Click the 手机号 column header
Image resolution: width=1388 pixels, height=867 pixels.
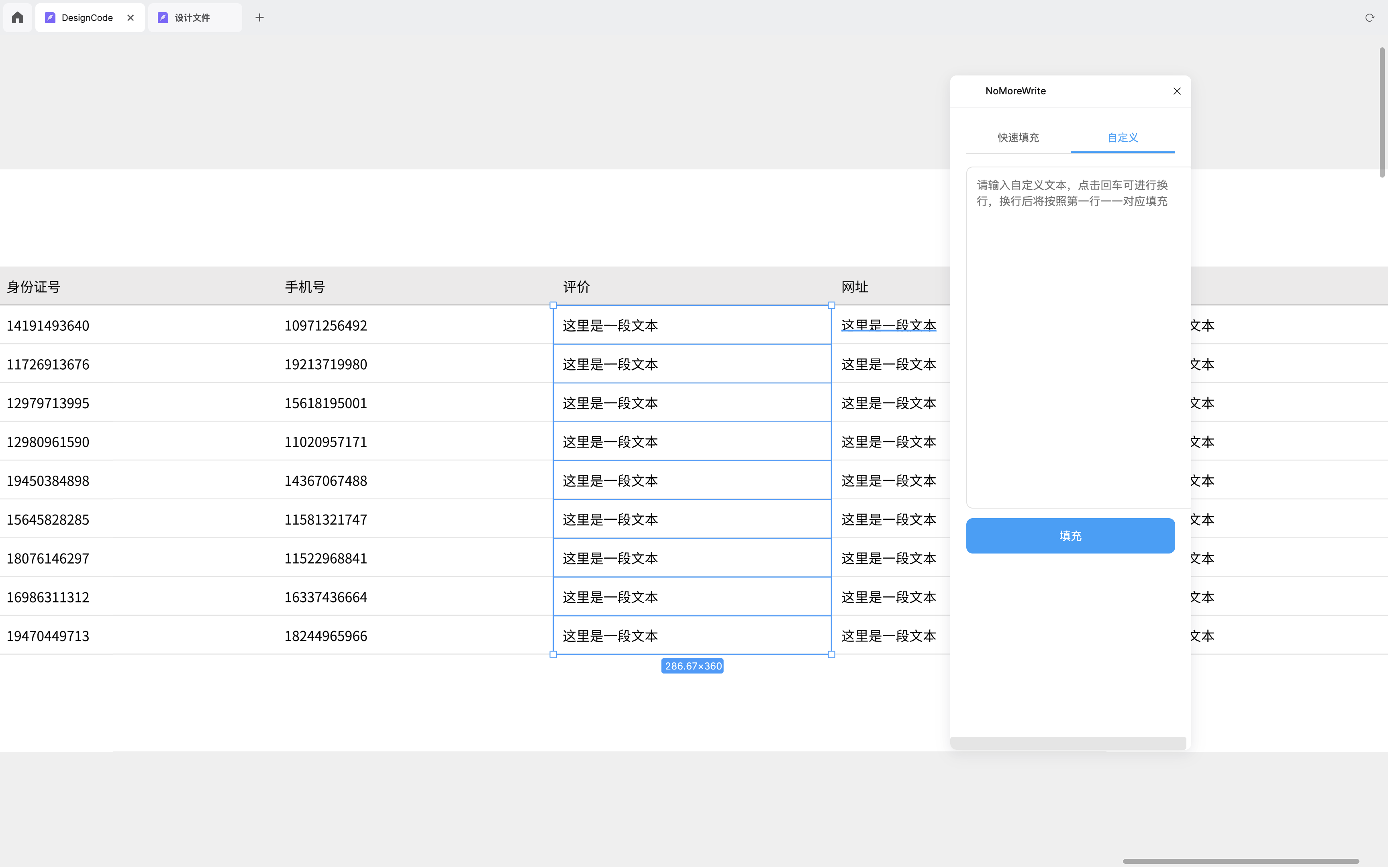[x=305, y=287]
